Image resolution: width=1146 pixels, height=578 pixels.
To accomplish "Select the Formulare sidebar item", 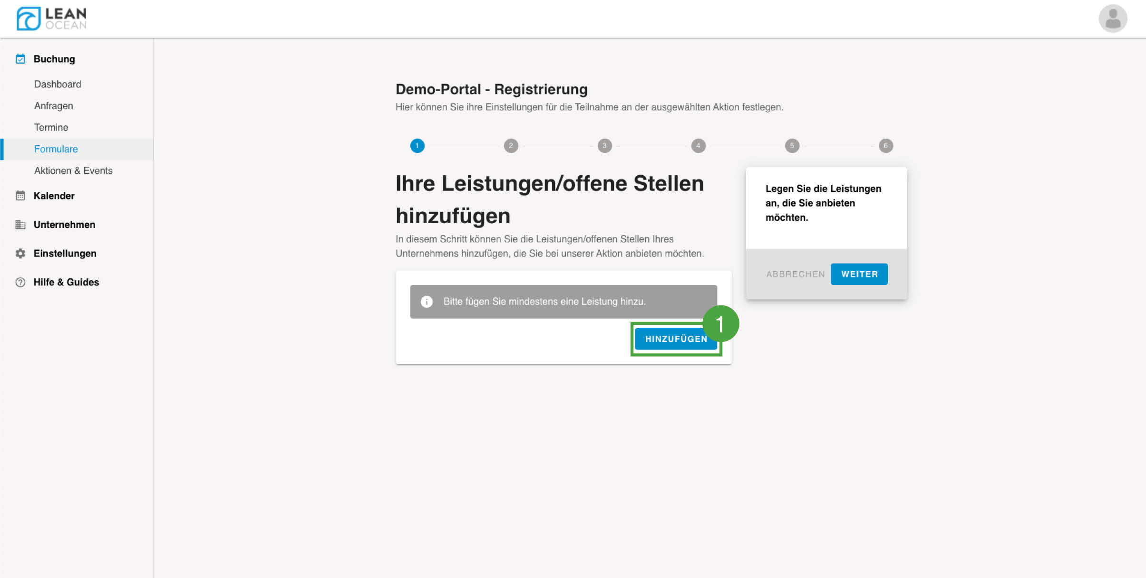I will [x=56, y=149].
